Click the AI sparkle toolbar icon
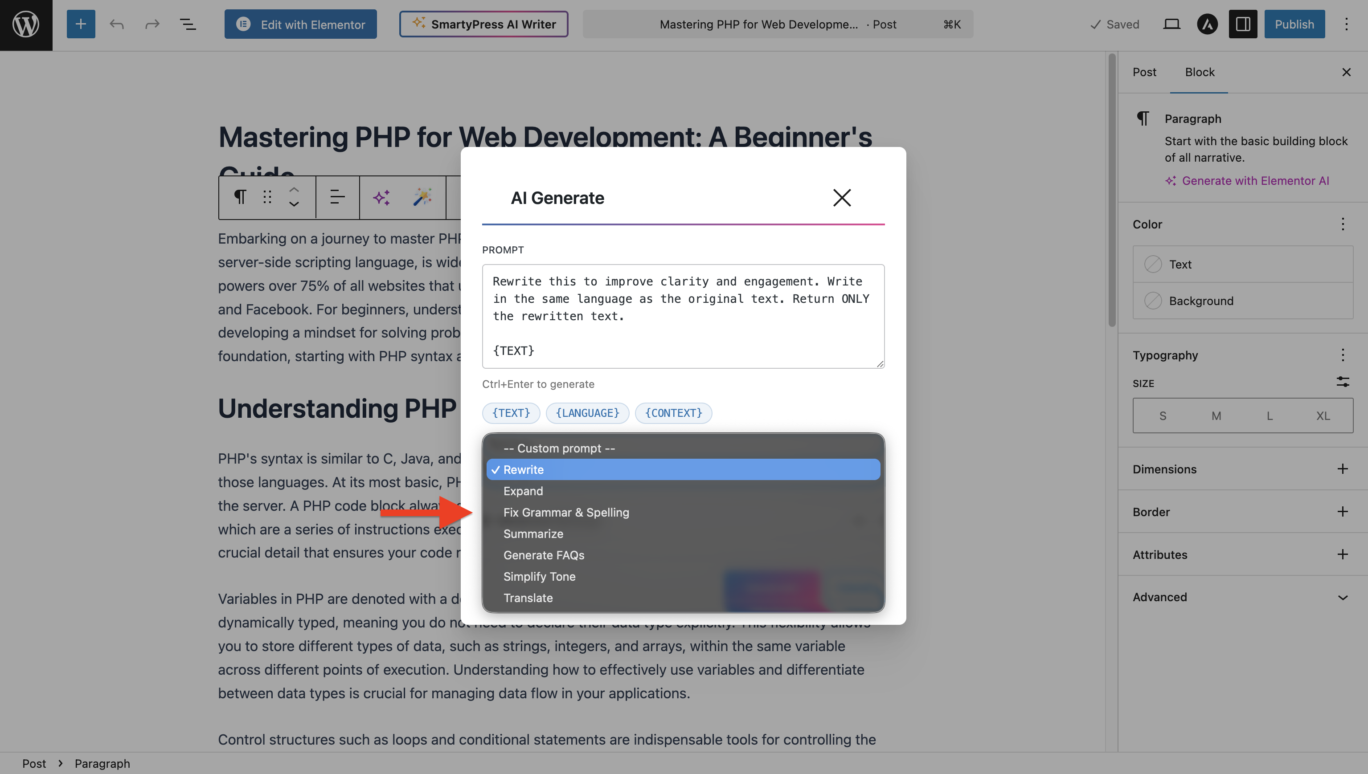Viewport: 1368px width, 774px height. [381, 197]
